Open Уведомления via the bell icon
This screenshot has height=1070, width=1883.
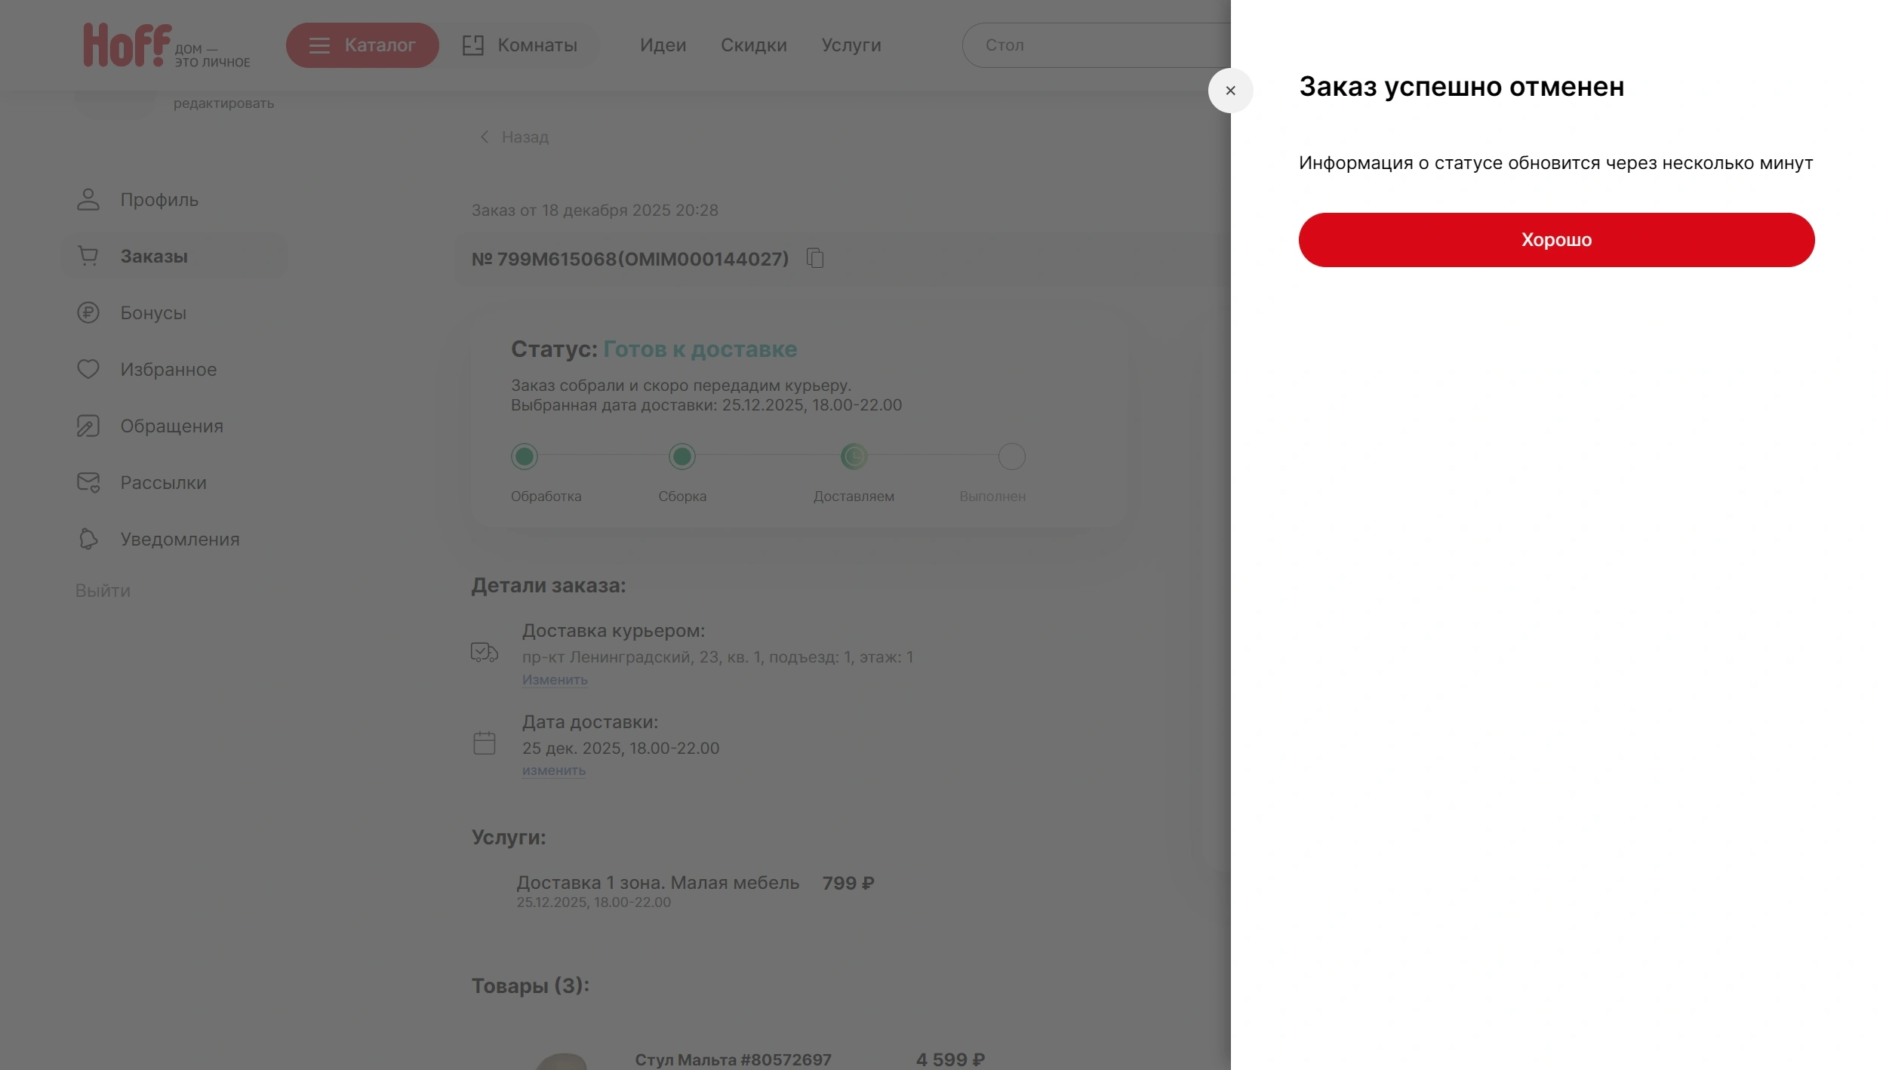tap(88, 539)
